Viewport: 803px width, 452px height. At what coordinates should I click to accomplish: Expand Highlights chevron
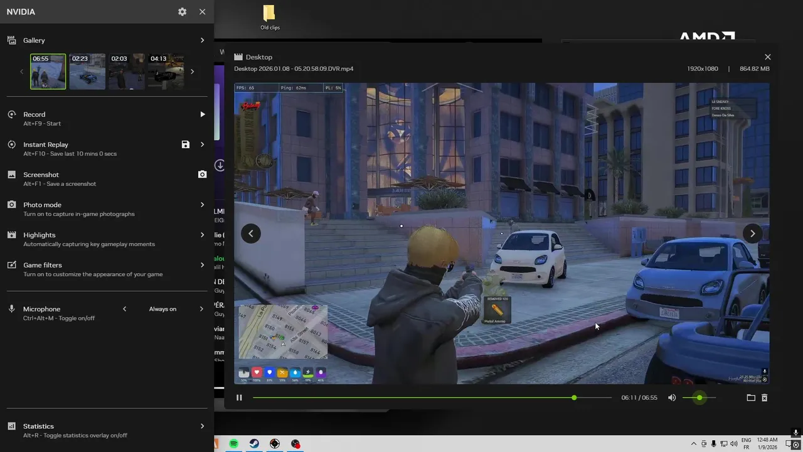tap(202, 235)
